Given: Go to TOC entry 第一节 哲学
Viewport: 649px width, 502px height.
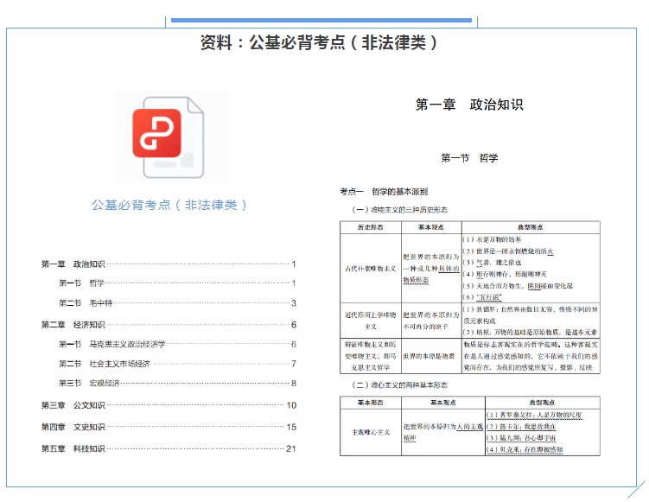Looking at the screenshot, I should pyautogui.click(x=177, y=283).
